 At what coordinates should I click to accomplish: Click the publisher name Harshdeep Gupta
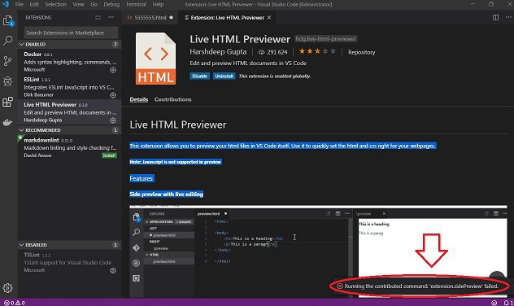point(218,51)
